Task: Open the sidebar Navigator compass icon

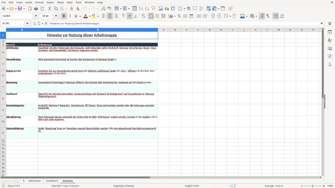Action: click(330, 56)
